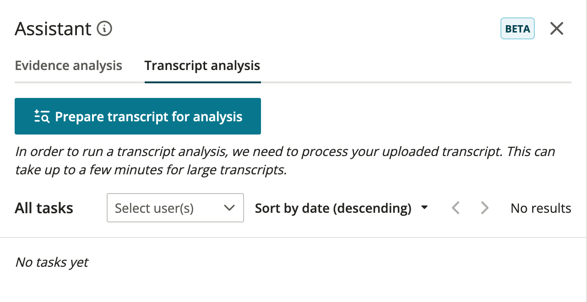Click the No tasks yet message
Image resolution: width=587 pixels, height=302 pixels.
52,262
